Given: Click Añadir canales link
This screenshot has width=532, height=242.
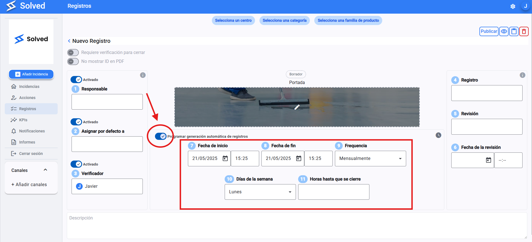Looking at the screenshot, I should point(29,184).
